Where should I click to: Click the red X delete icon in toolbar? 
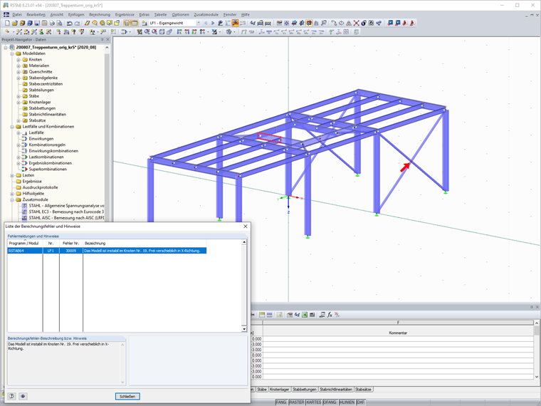point(357,23)
